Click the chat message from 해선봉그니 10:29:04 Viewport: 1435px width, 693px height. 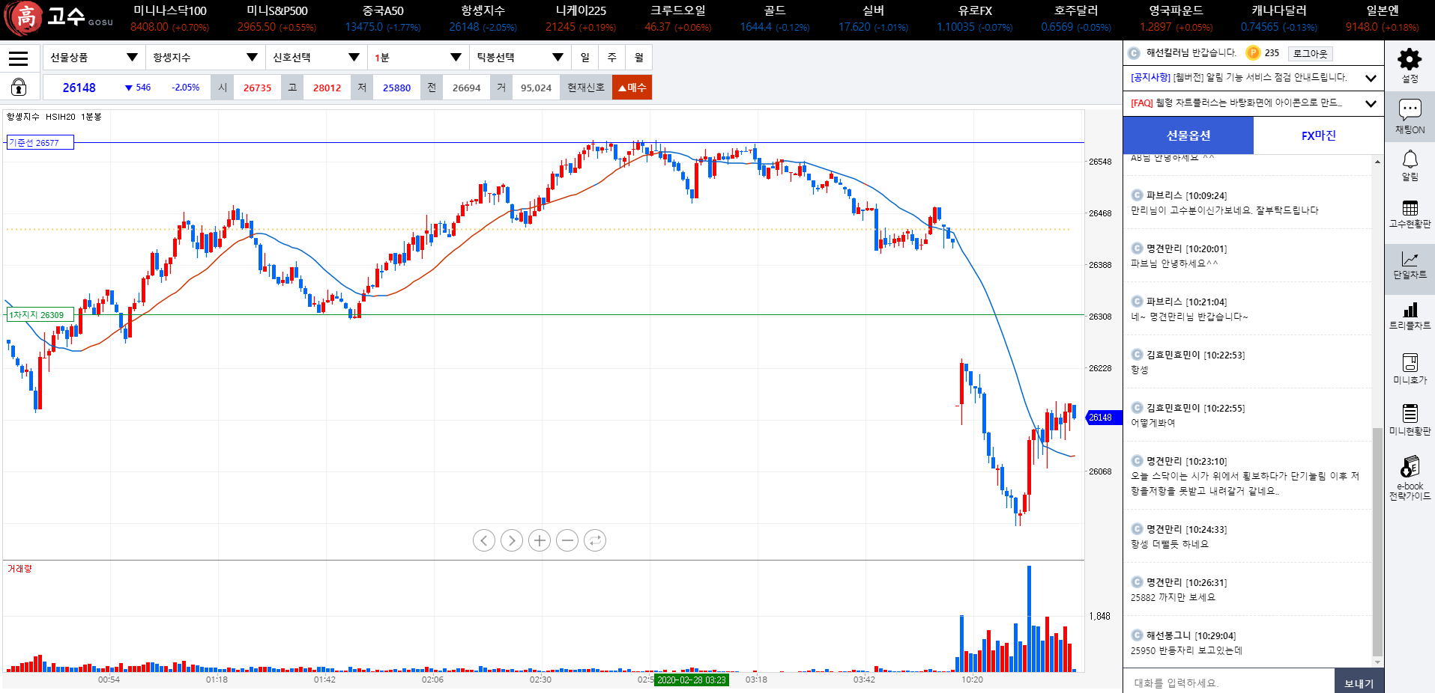(1248, 643)
